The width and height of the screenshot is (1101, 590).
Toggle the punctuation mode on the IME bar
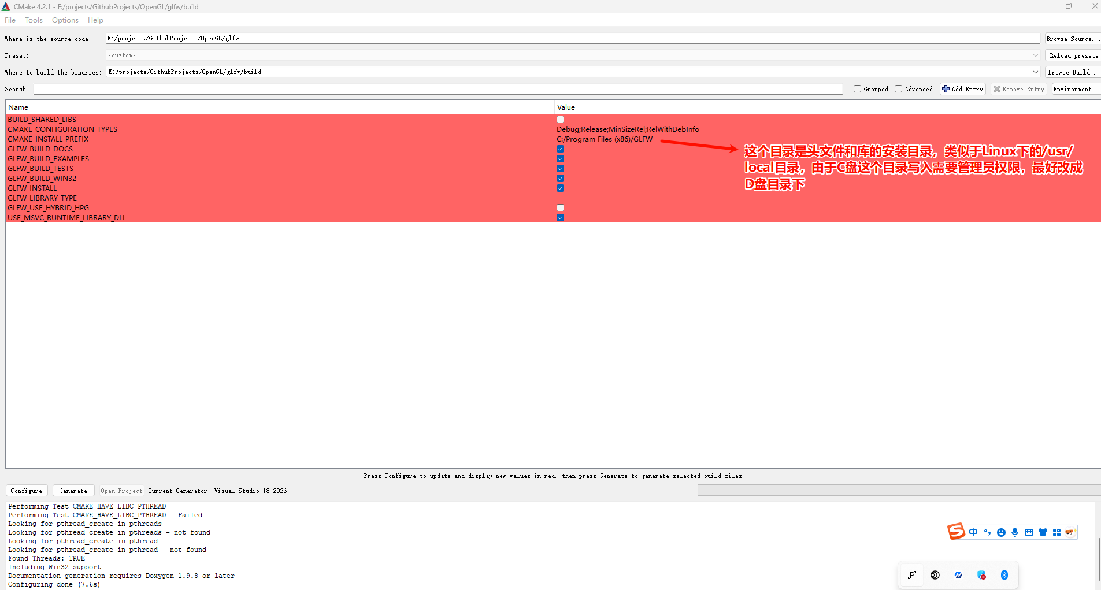[987, 532]
